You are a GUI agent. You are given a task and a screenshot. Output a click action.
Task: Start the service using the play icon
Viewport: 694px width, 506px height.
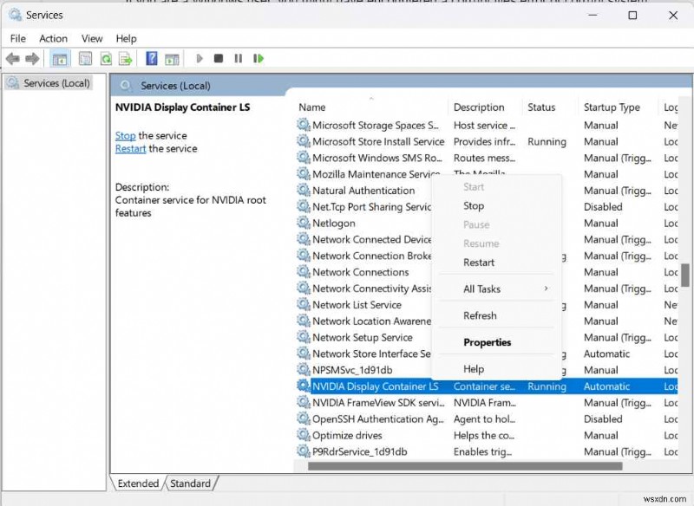[x=199, y=58]
